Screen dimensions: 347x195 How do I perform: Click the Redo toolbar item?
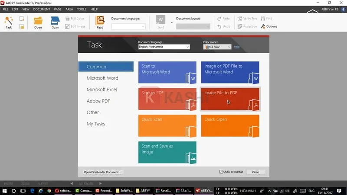tap(223, 19)
